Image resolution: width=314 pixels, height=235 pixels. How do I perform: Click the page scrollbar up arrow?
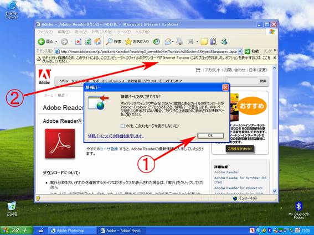[275, 69]
